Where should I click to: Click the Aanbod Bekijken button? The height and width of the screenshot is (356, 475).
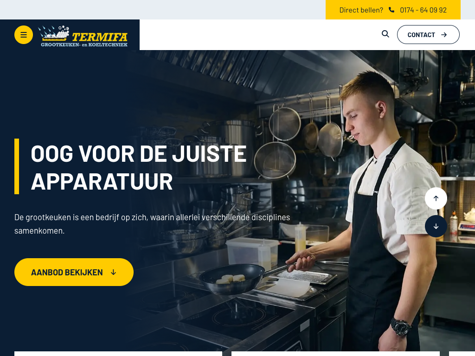[74, 272]
